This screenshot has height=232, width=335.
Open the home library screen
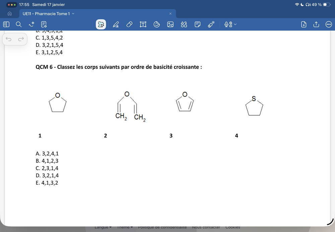(10, 14)
